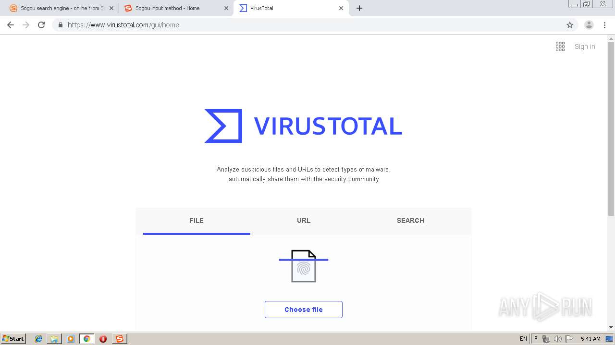
Task: Open the Chrome profile avatar icon
Action: pyautogui.click(x=589, y=25)
